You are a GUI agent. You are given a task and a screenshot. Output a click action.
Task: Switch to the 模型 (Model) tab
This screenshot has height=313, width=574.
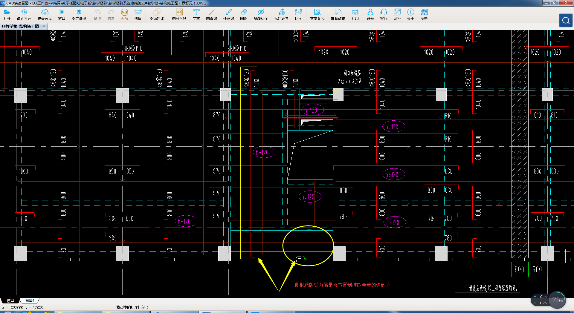(x=10, y=300)
